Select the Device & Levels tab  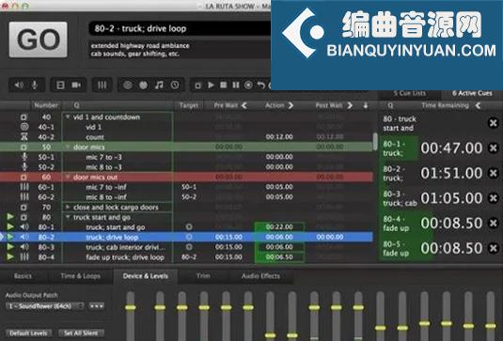point(146,276)
